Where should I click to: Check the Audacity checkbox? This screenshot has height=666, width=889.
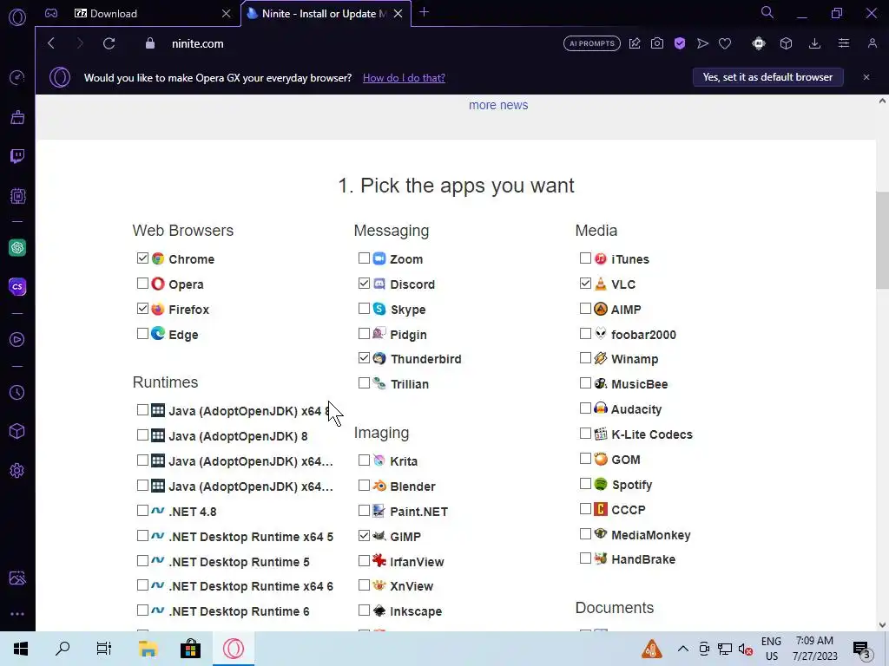[x=585, y=408]
